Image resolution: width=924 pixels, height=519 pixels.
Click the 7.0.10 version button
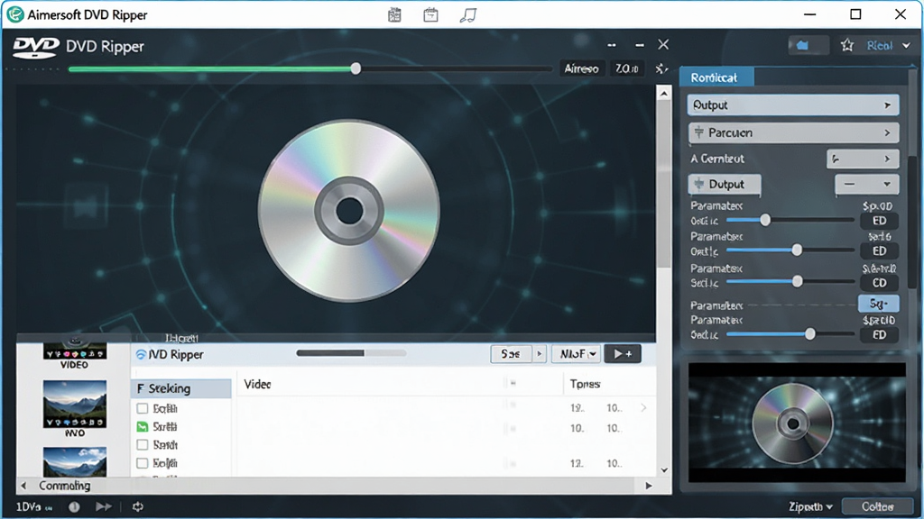click(x=626, y=68)
